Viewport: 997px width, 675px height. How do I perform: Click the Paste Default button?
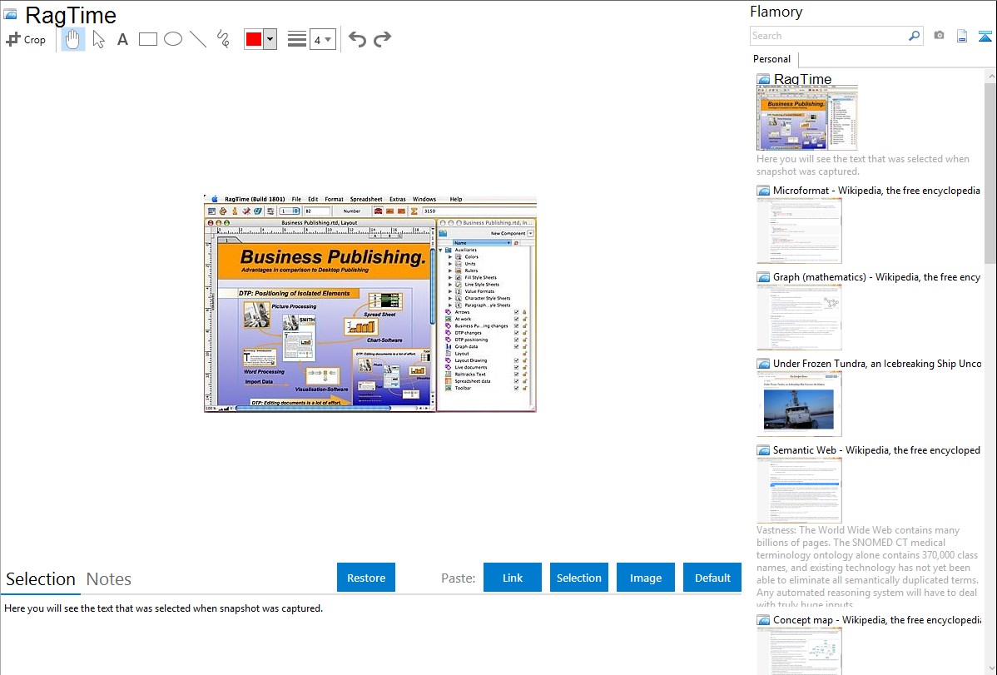[x=712, y=578]
